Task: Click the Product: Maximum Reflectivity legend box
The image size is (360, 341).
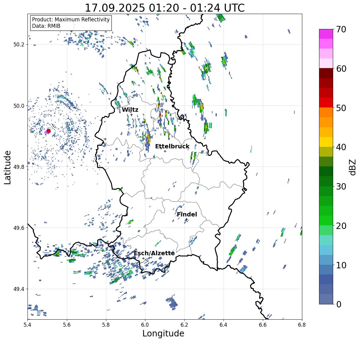Action: tap(71, 23)
